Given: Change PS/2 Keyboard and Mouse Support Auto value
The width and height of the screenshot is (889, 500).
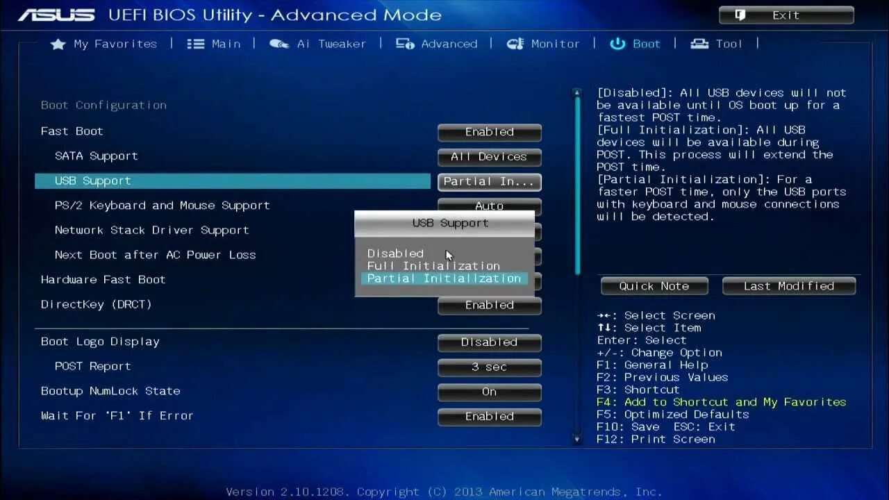Looking at the screenshot, I should 490,206.
